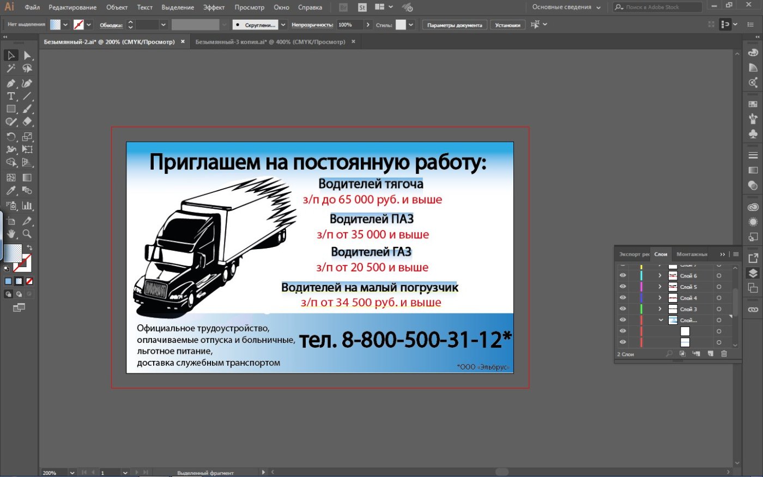Select the Selection tool (black arrow)
Screen dimensions: 763x477
coord(11,55)
